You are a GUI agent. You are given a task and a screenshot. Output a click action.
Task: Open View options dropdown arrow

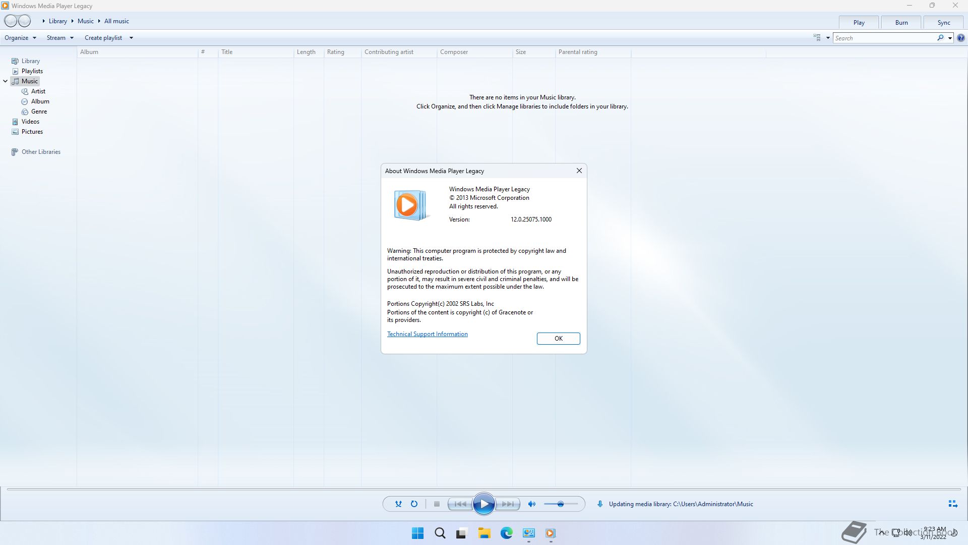point(828,38)
